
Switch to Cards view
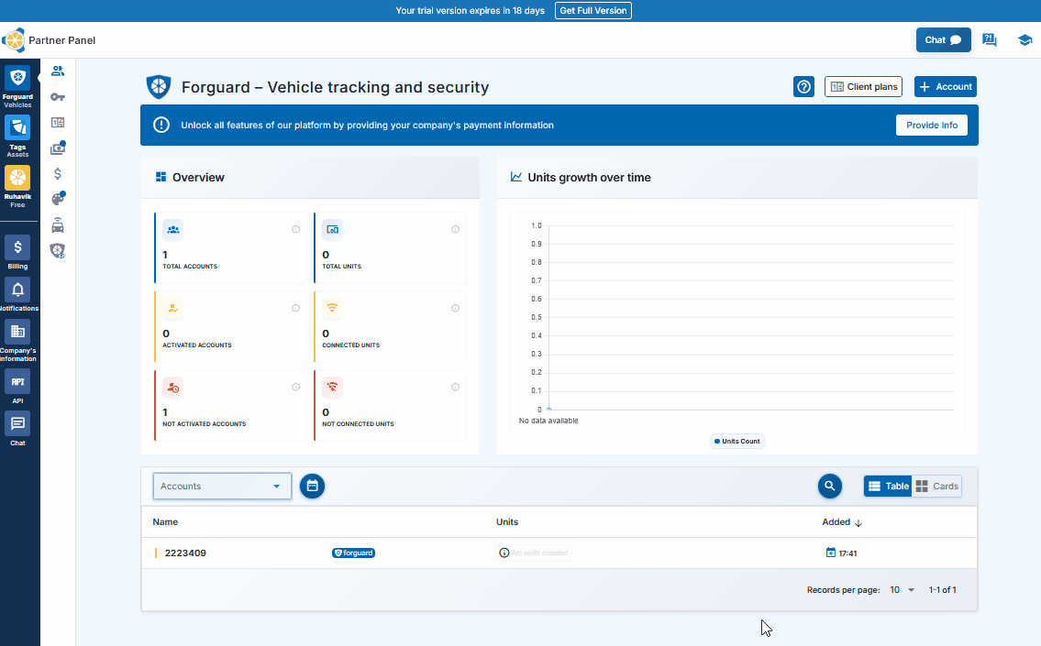(x=936, y=487)
